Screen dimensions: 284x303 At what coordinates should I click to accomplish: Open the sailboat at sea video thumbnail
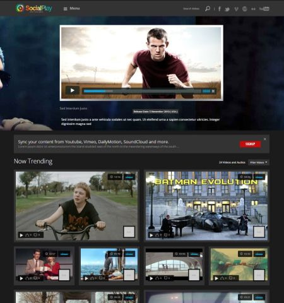click(109, 264)
